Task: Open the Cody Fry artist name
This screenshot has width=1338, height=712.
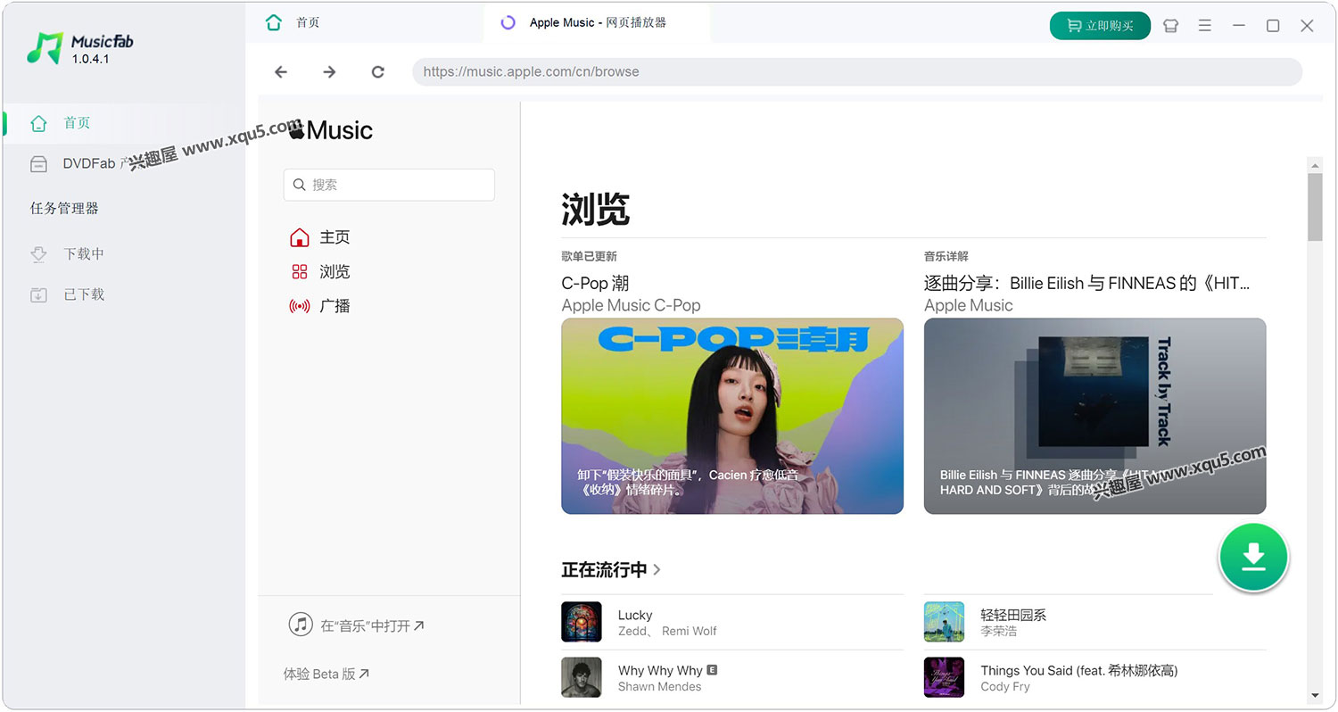Action: pos(1005,686)
